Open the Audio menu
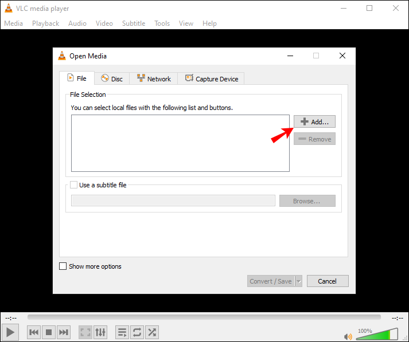This screenshot has width=409, height=342. (x=77, y=23)
